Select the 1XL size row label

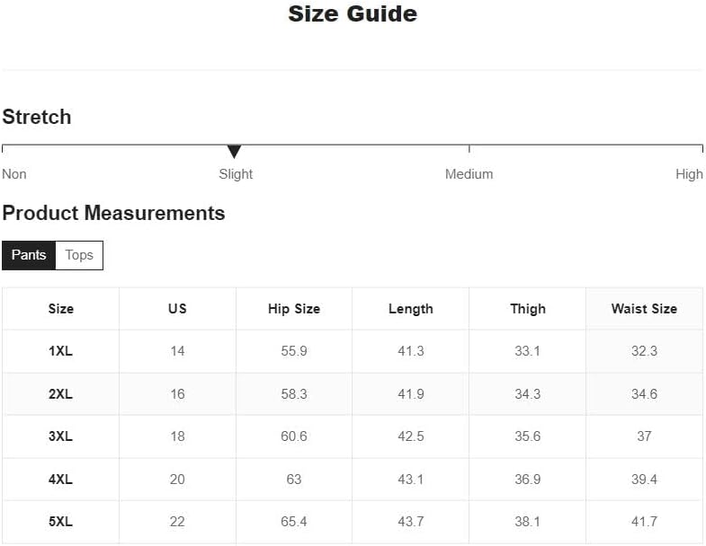[61, 351]
